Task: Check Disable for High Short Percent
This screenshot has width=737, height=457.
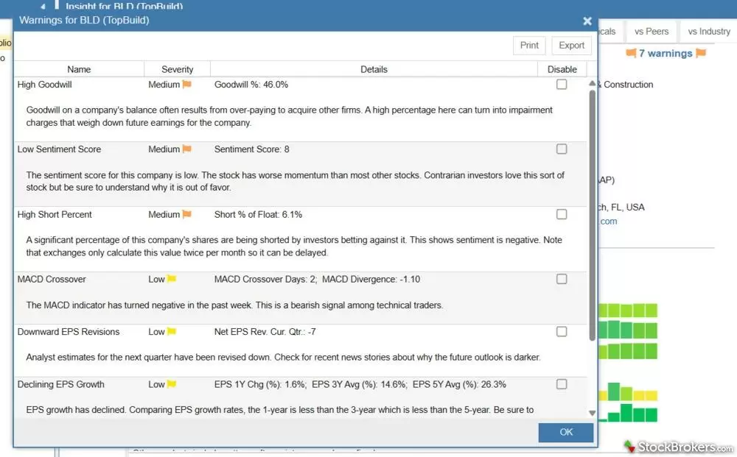Action: [562, 214]
